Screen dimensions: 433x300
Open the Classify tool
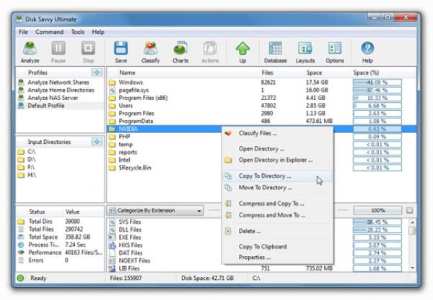coord(151,52)
